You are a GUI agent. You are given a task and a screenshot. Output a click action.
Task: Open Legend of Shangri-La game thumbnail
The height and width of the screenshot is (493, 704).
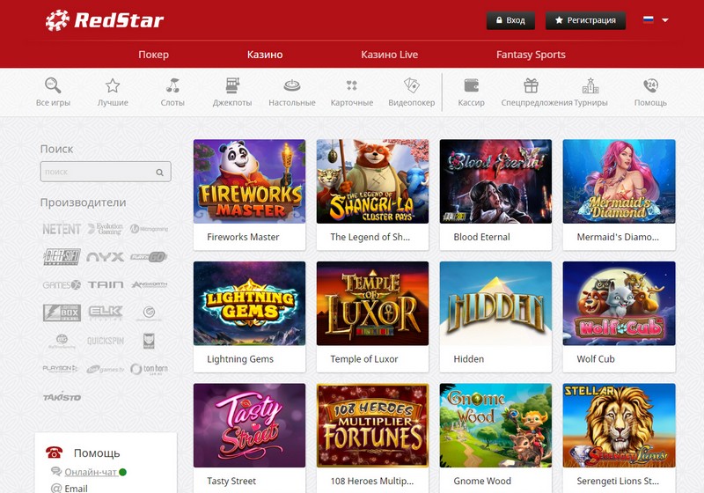(x=372, y=181)
